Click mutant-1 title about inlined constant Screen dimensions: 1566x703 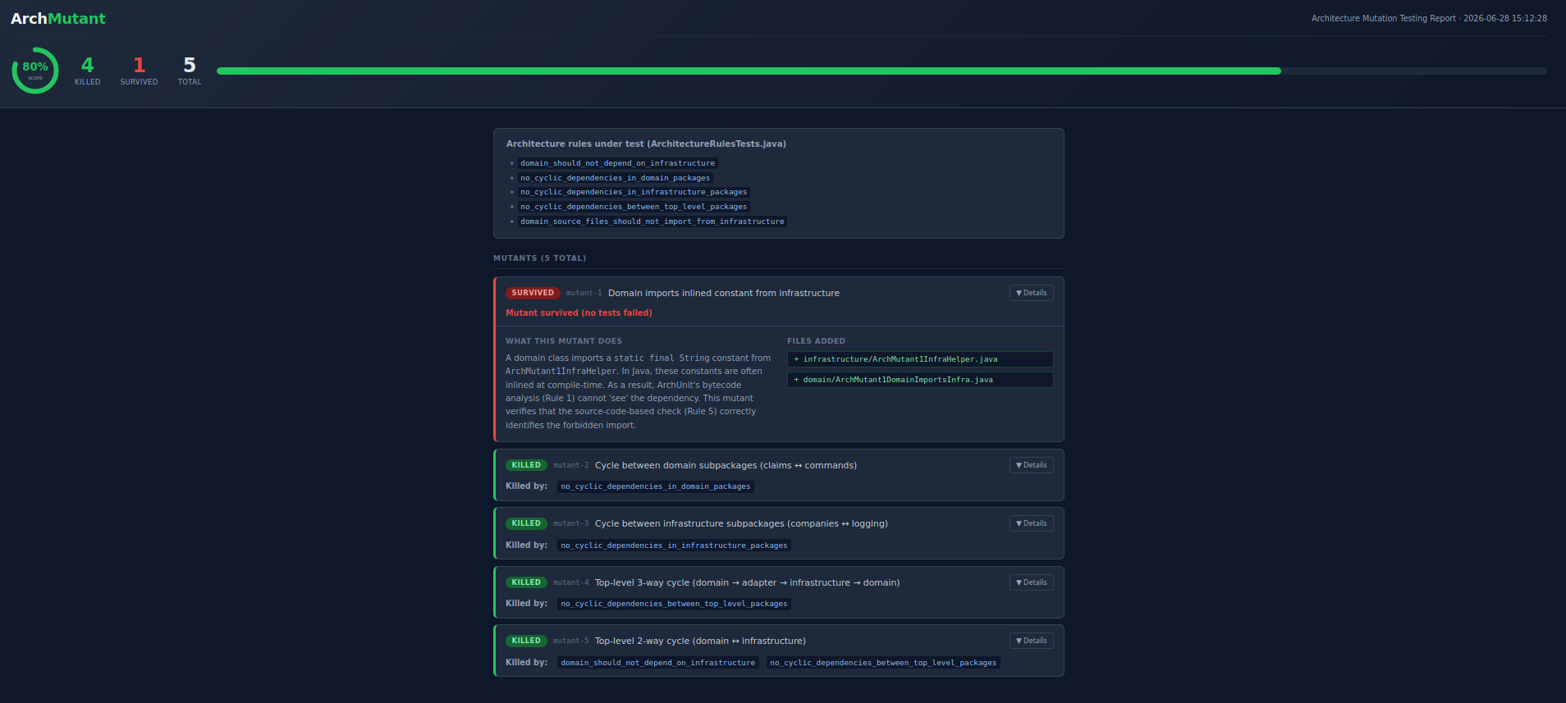click(724, 293)
